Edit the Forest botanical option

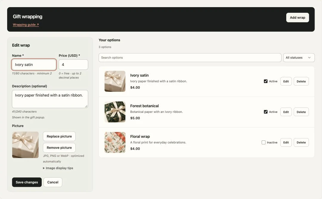[286, 112]
